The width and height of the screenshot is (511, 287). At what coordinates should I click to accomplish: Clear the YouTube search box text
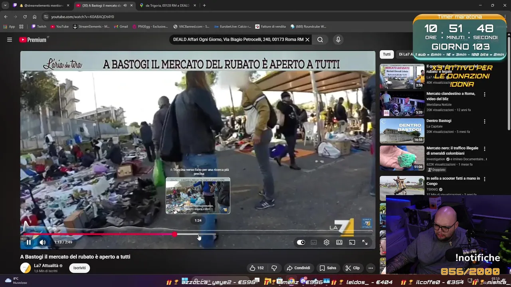pyautogui.click(x=307, y=39)
